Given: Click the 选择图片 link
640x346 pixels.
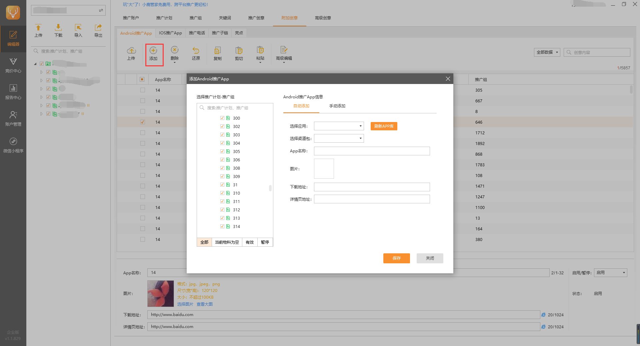Looking at the screenshot, I should [x=185, y=304].
